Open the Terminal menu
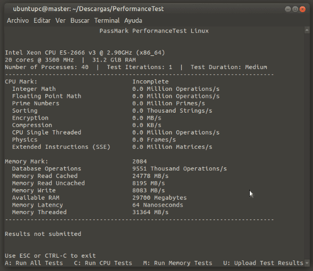Image resolution: width=313 pixels, height=271 pixels. pos(107,21)
